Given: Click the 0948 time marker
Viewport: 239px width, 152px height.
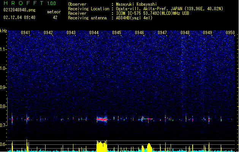Looking at the screenshot, I should point(185,33).
